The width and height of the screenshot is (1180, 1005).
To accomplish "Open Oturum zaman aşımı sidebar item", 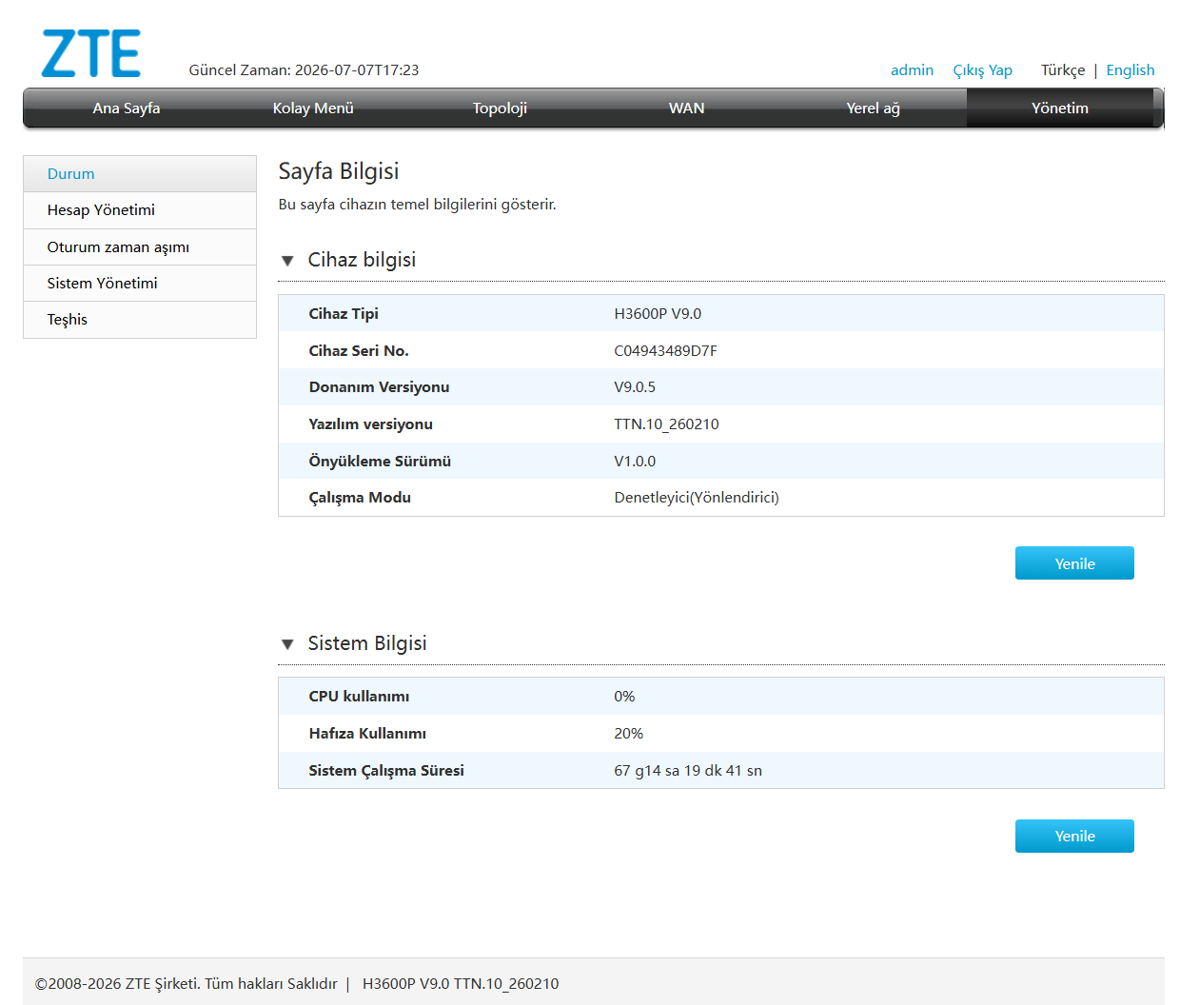I will click(x=140, y=247).
